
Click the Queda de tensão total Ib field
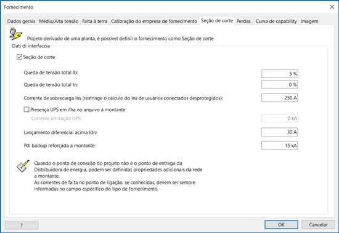tap(280, 74)
